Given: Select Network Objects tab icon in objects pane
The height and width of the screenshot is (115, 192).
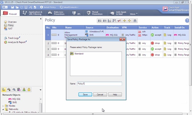Looking at the screenshot, I should (4, 90).
